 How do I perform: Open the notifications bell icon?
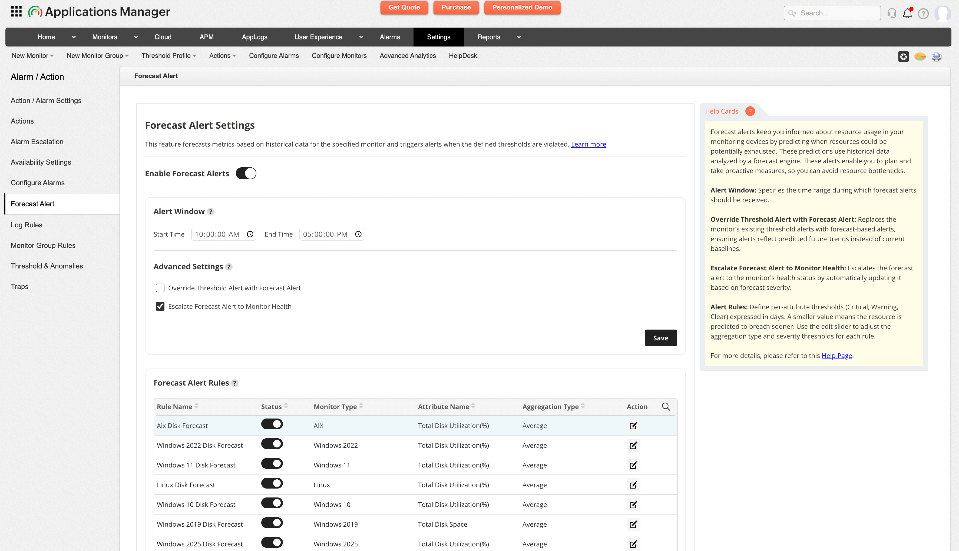pyautogui.click(x=908, y=13)
